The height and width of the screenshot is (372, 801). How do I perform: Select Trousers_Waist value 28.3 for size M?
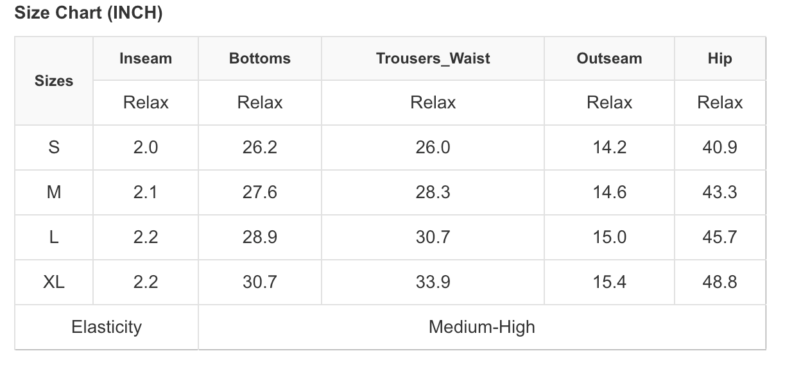[433, 192]
